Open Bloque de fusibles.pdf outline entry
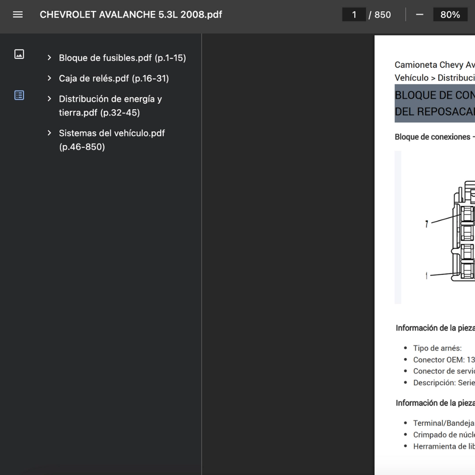Screen dimensions: 475x475 tap(122, 58)
